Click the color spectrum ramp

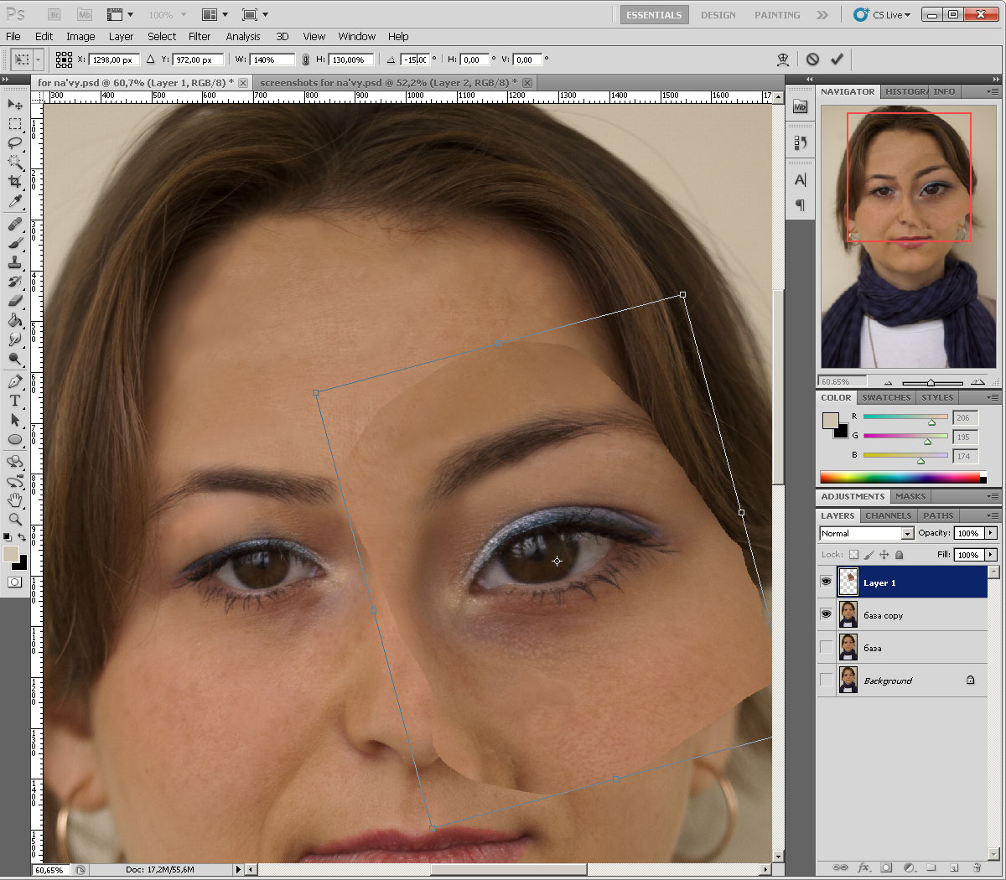[900, 478]
